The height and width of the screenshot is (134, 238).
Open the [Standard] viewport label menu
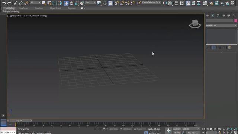(x=27, y=16)
